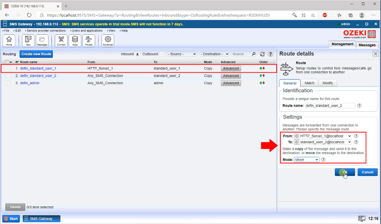Click the refresh icon beside the search box
This screenshot has width=381, height=224.
(x=262, y=54)
